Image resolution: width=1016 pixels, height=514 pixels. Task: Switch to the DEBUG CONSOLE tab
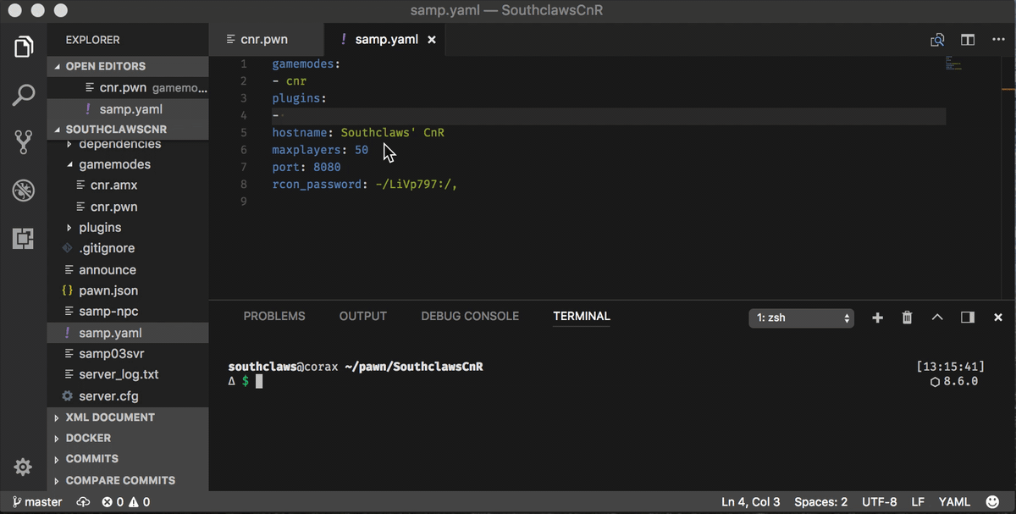[470, 316]
